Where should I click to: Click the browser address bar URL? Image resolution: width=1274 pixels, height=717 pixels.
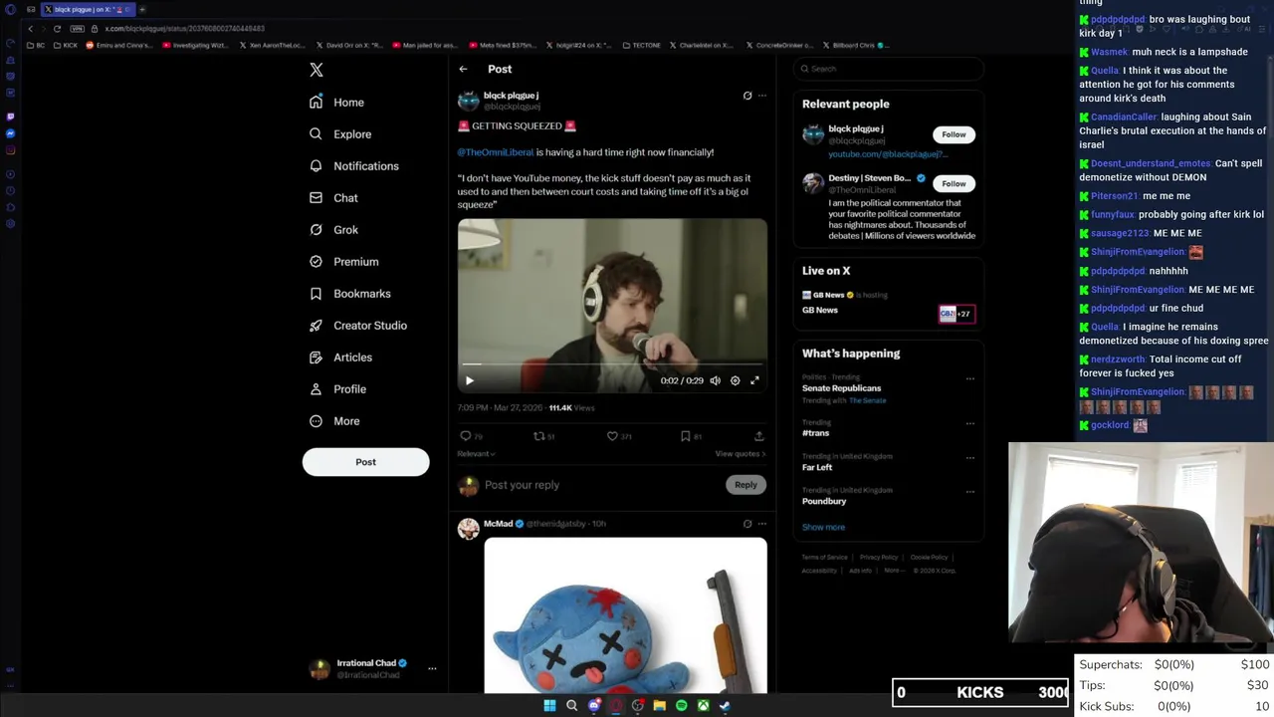coord(185,29)
